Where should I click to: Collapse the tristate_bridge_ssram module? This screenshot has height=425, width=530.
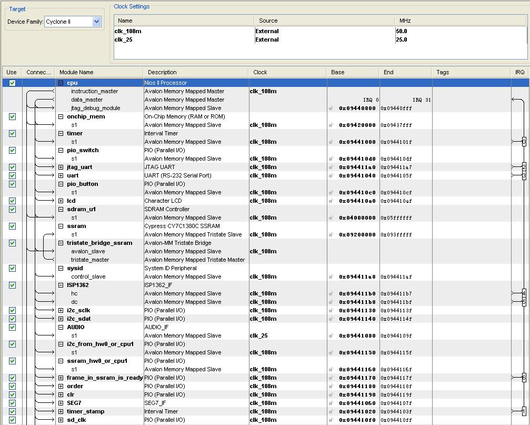tap(61, 243)
